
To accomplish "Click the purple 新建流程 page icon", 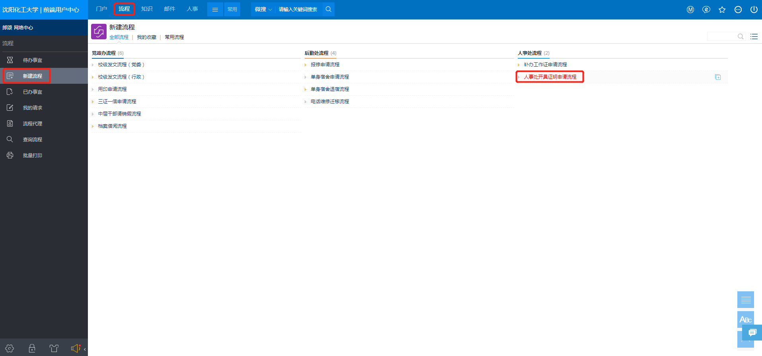I will pyautogui.click(x=99, y=31).
